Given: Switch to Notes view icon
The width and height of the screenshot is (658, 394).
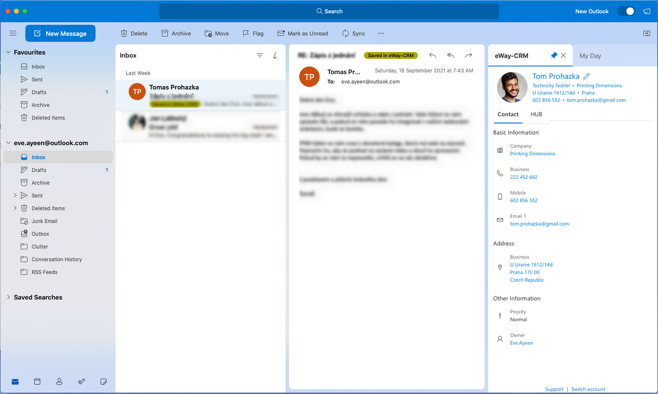Looking at the screenshot, I should (103, 381).
